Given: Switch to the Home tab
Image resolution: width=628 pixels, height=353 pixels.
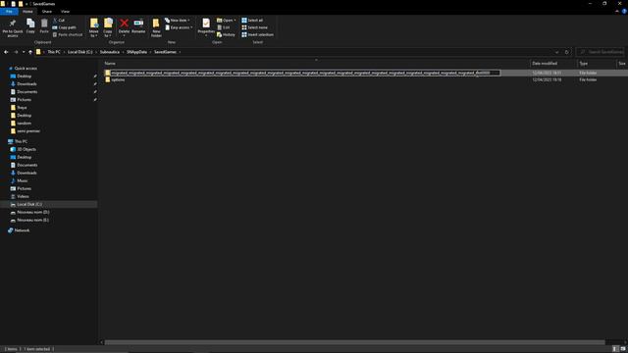Looking at the screenshot, I should tap(27, 12).
